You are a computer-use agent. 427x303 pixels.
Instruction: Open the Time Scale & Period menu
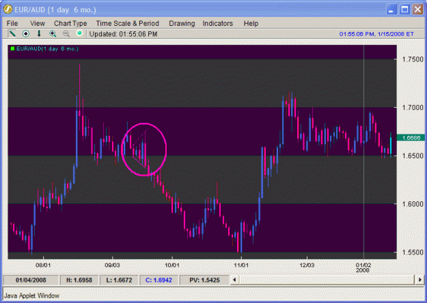click(x=128, y=23)
